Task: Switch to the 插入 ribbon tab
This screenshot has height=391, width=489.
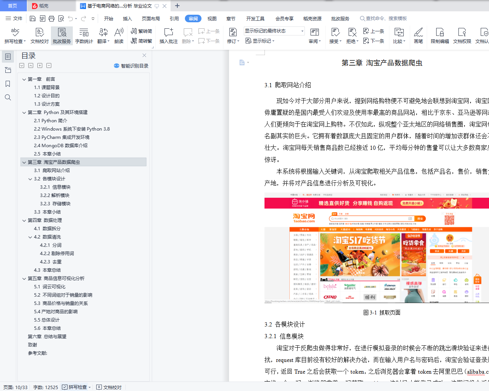Action: tap(128, 18)
